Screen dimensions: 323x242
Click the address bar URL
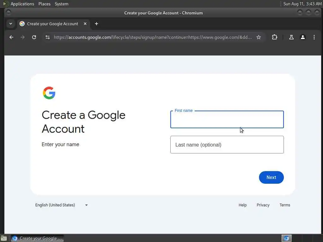pyautogui.click(x=153, y=37)
